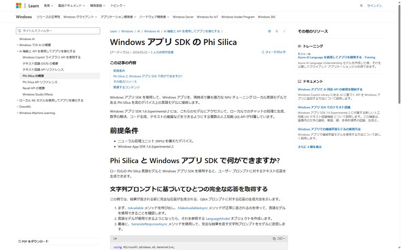Collapse AI 機能と API を使用して tree node
401x250 pixels.
[x=18, y=52]
